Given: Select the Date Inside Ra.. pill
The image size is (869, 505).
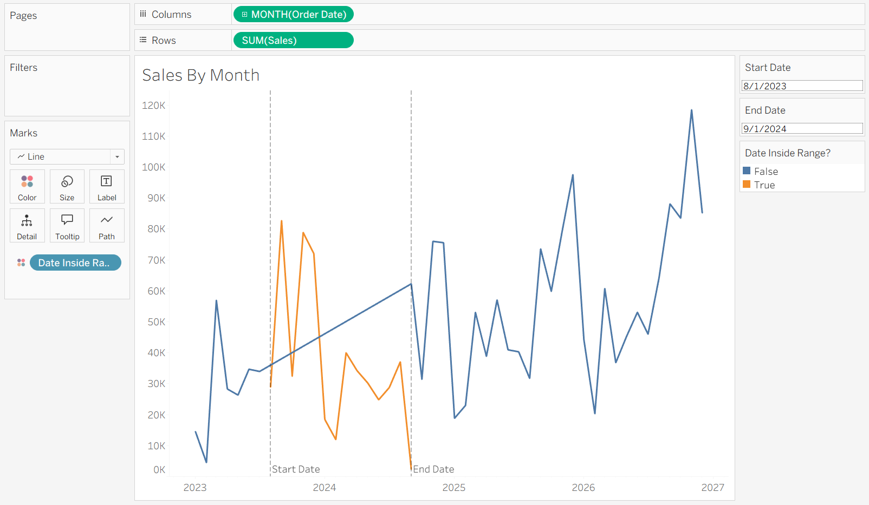Looking at the screenshot, I should (x=75, y=263).
